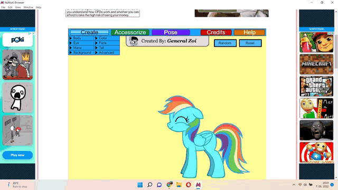This screenshot has height=190, width=338.
Task: Show hidden system tray icons
Action: [294, 185]
